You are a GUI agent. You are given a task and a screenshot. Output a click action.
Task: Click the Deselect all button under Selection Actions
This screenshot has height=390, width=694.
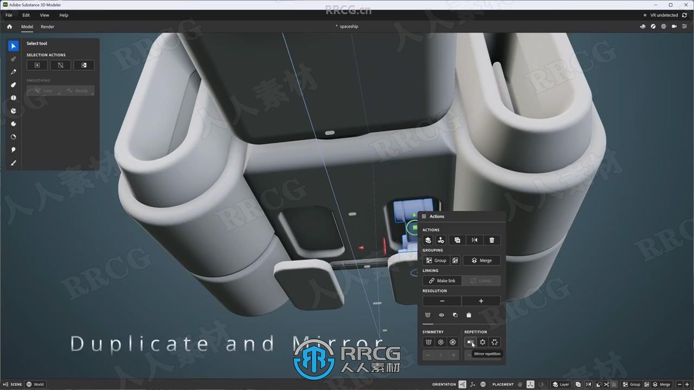(x=60, y=65)
